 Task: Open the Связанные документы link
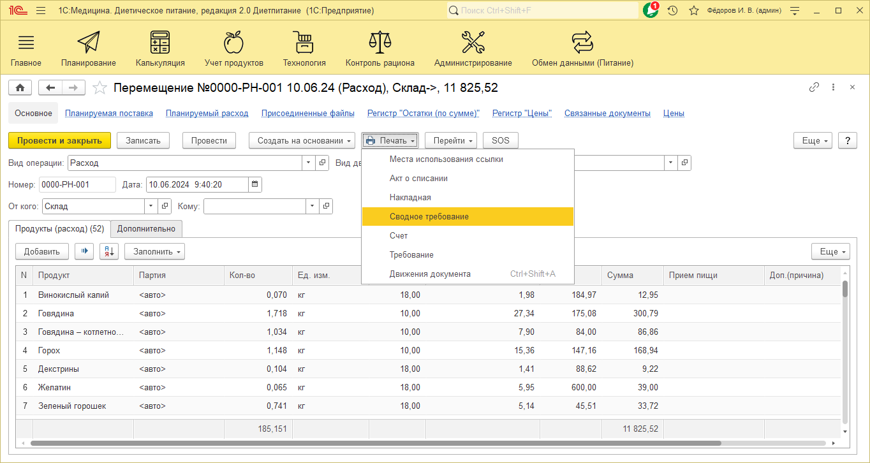point(608,114)
